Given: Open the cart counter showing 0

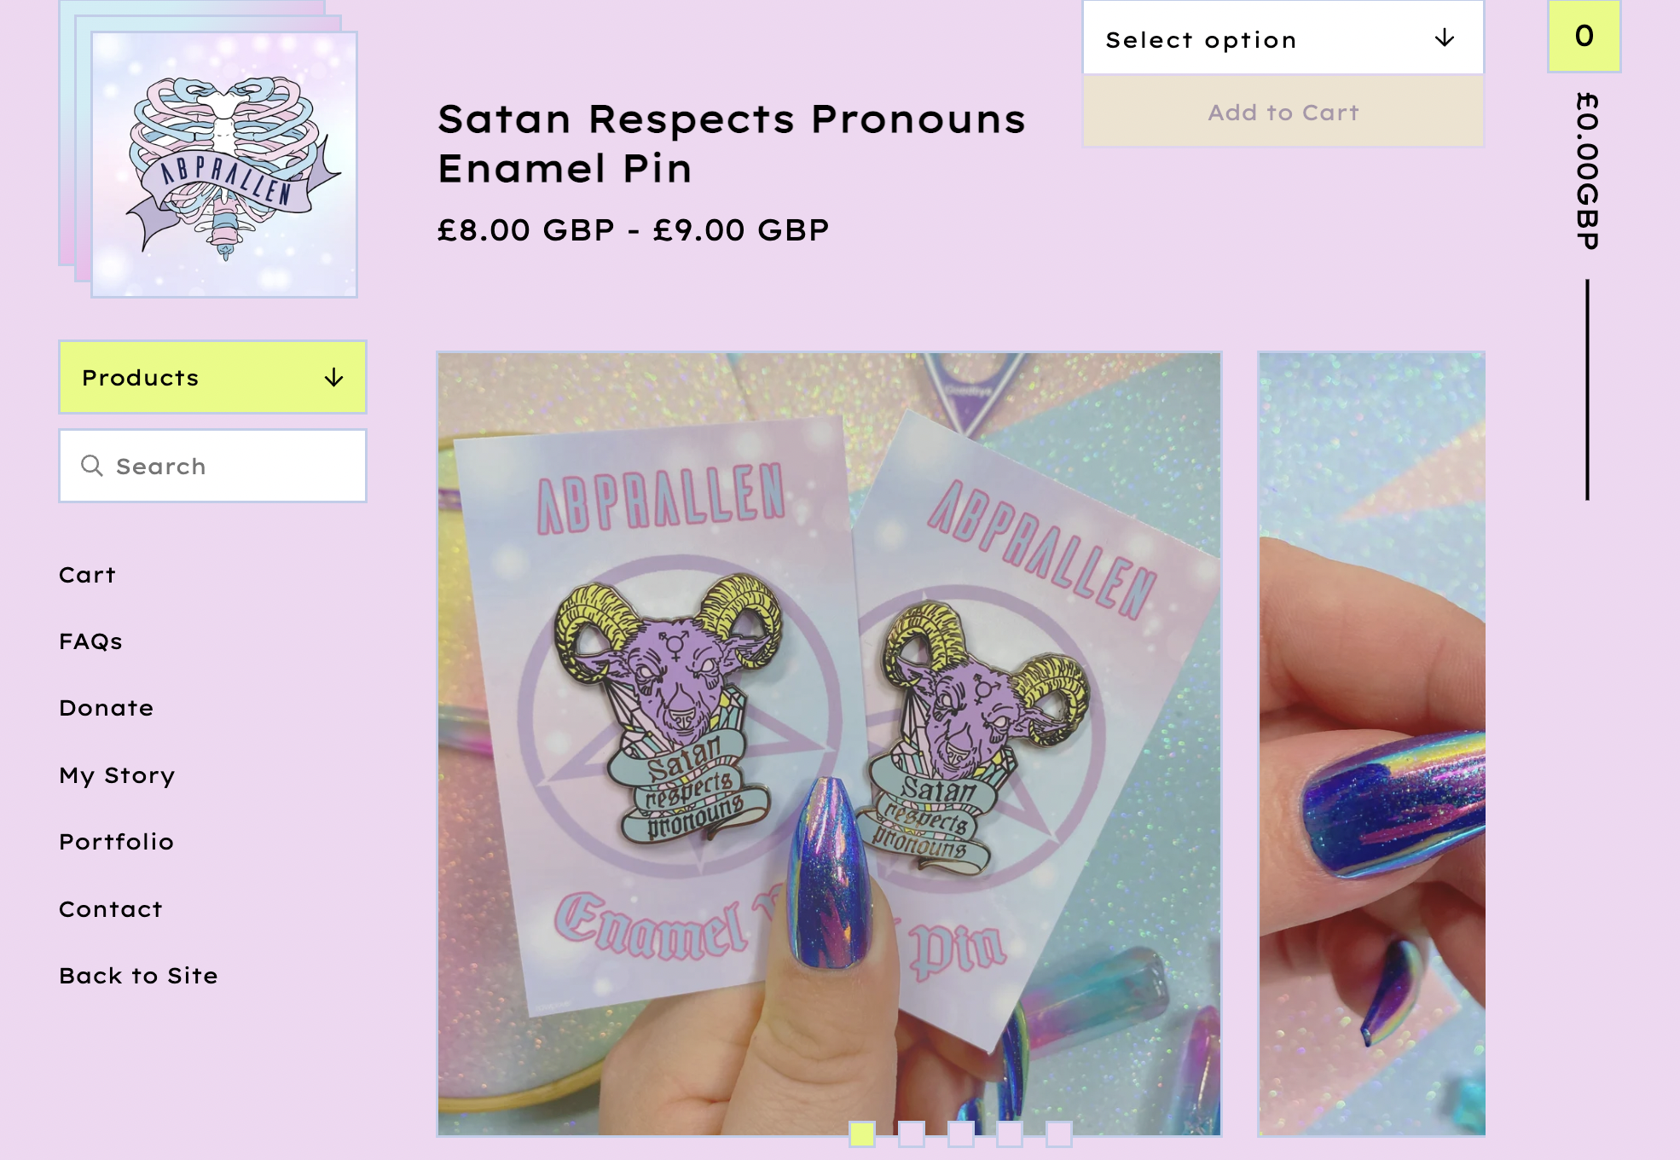Looking at the screenshot, I should (x=1584, y=36).
